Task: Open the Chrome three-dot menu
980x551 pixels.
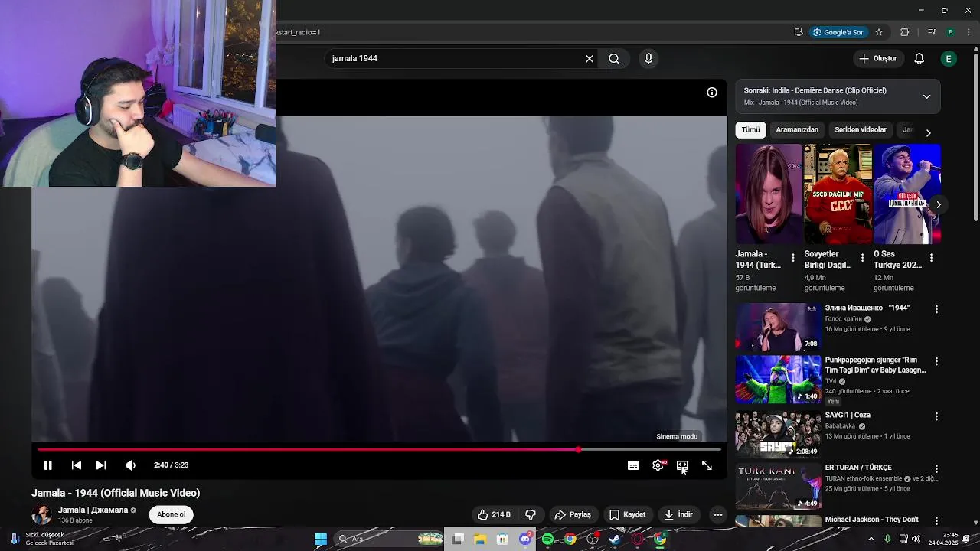Action: 969,32
